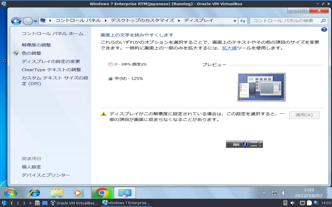Click the host panel notification alert icon

316,203
